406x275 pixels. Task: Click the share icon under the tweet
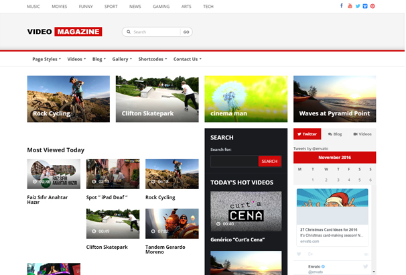pyautogui.click(x=310, y=254)
